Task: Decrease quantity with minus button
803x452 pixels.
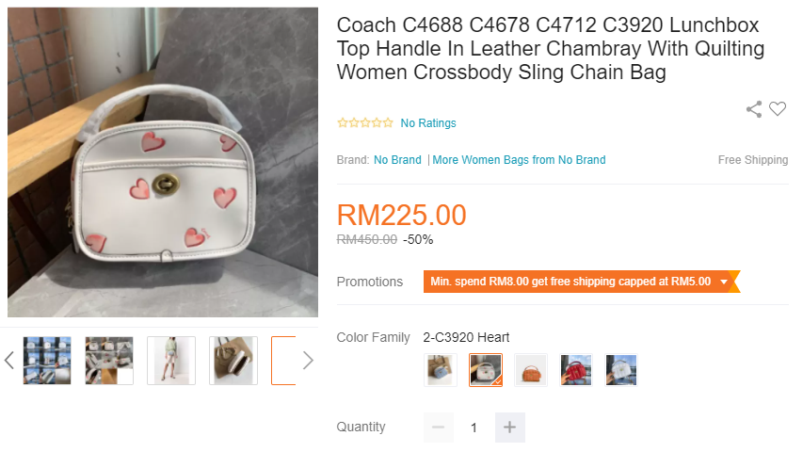Action: 439,427
